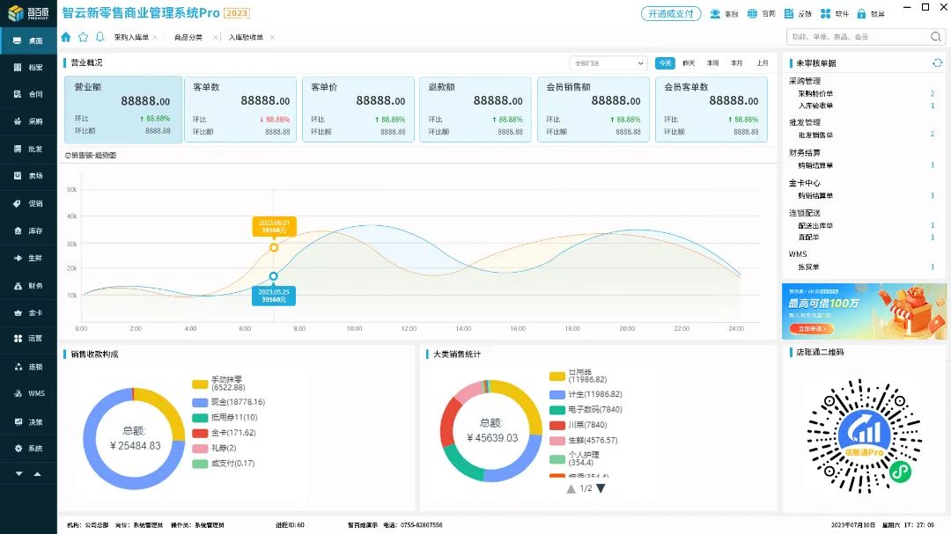Go to next legend page arrow

point(601,488)
